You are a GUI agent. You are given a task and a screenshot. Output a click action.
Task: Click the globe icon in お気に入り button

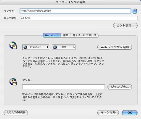point(25,47)
